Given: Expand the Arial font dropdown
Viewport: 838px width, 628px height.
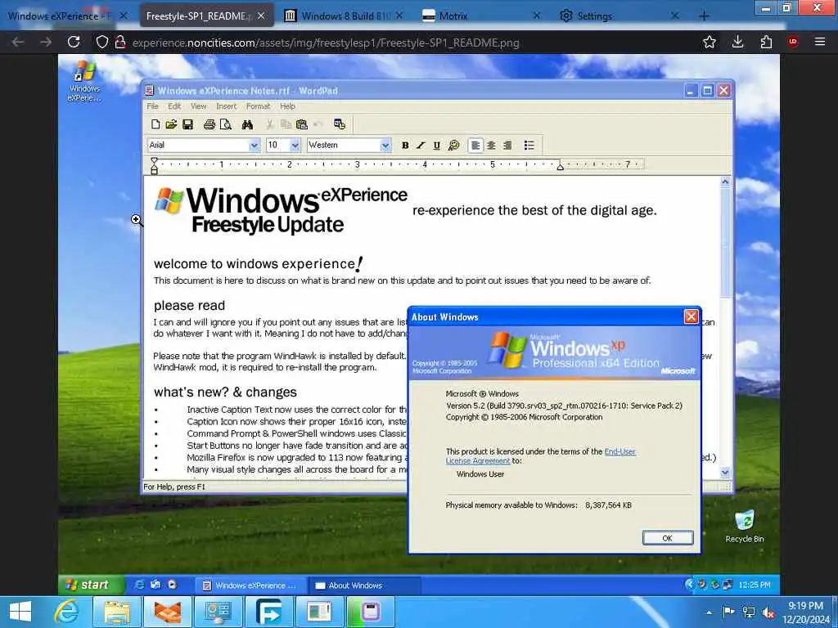Looking at the screenshot, I should click(x=255, y=146).
